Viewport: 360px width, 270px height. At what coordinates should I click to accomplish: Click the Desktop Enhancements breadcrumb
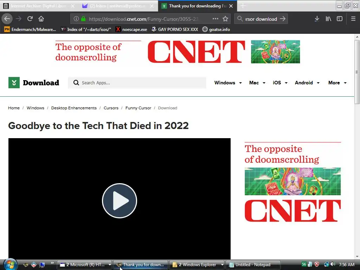point(74,108)
